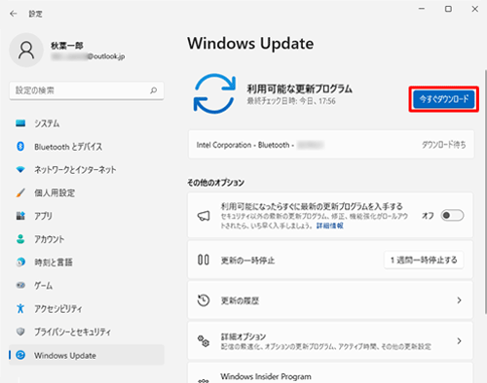487x383 pixels.
Task: Click the Windows Update sidebar icon
Action: (20, 355)
